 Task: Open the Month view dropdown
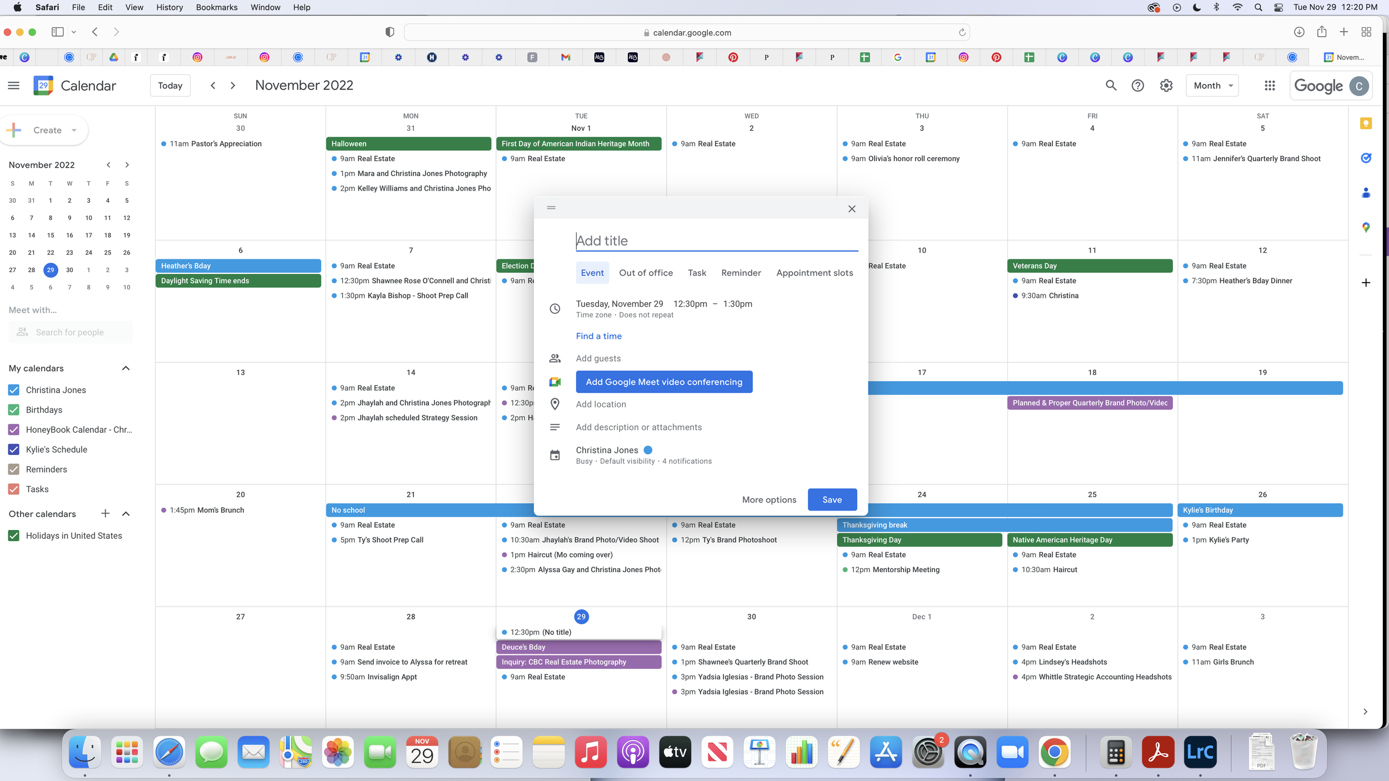point(1212,86)
